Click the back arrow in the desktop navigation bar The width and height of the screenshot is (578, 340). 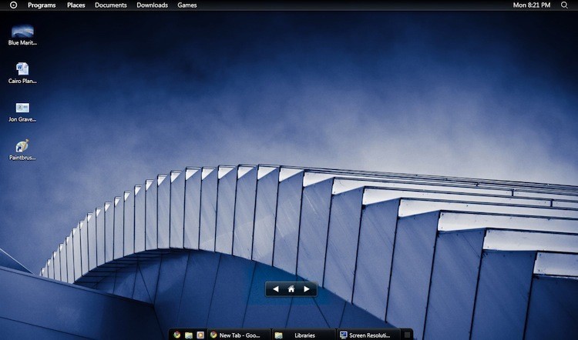coord(276,289)
